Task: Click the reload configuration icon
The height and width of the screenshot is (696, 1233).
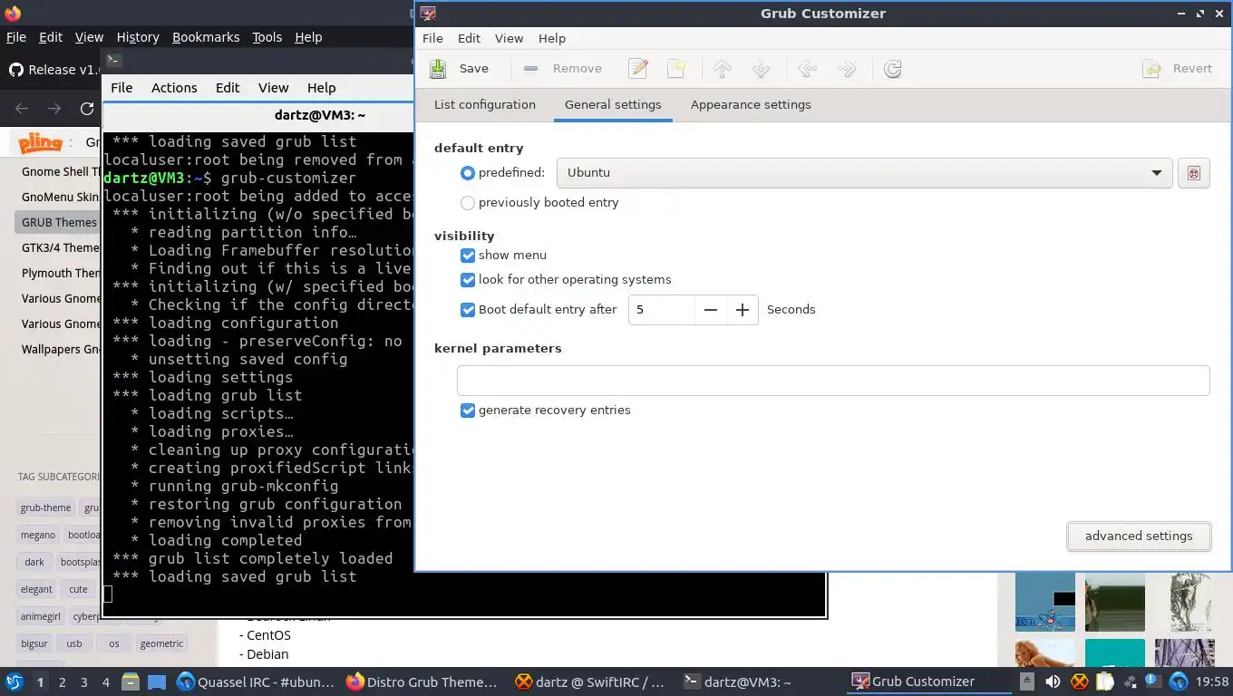Action: coord(893,69)
